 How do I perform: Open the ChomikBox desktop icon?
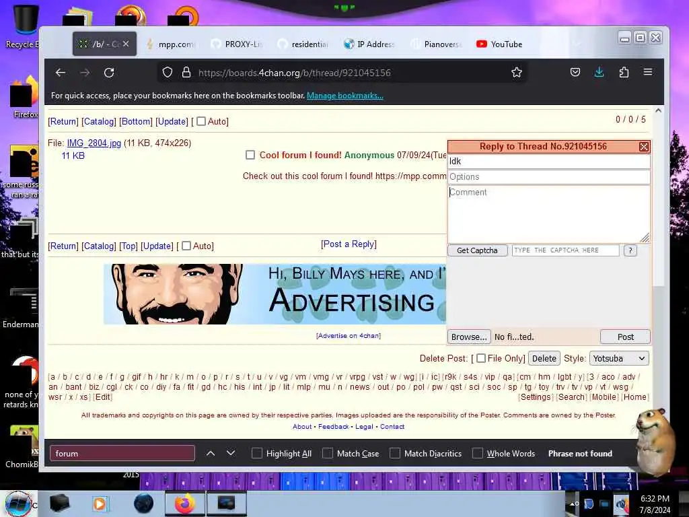[x=22, y=446]
